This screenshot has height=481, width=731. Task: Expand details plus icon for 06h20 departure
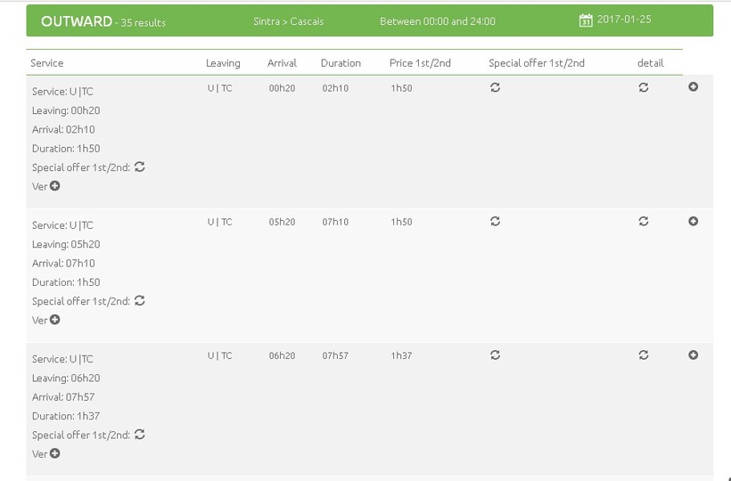[694, 355]
